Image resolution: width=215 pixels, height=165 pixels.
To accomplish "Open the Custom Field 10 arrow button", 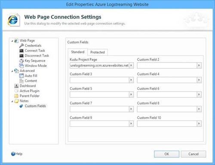I will click(x=199, y=124).
